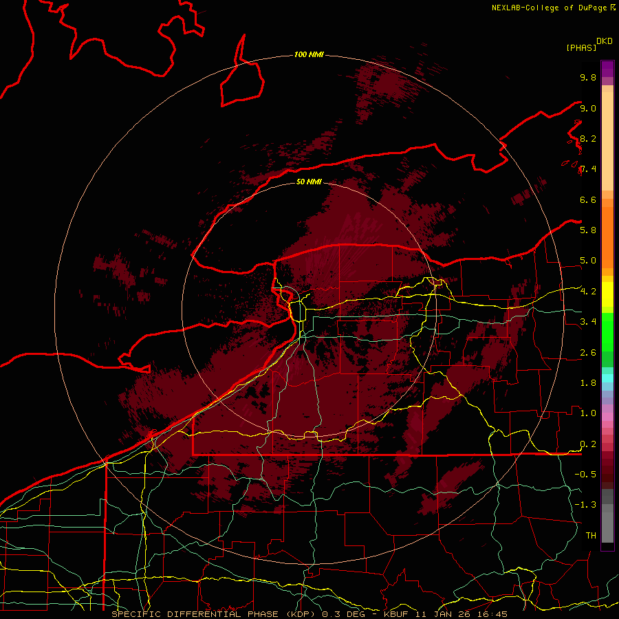Click the [PHAS] label near the legend
619x619 pixels.
coord(581,47)
